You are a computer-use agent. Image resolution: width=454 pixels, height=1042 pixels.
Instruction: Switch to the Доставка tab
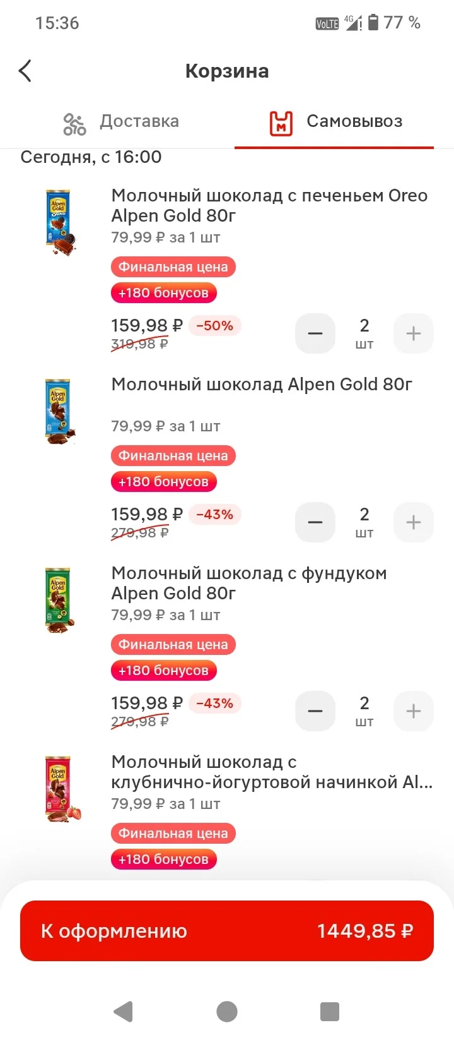point(121,122)
